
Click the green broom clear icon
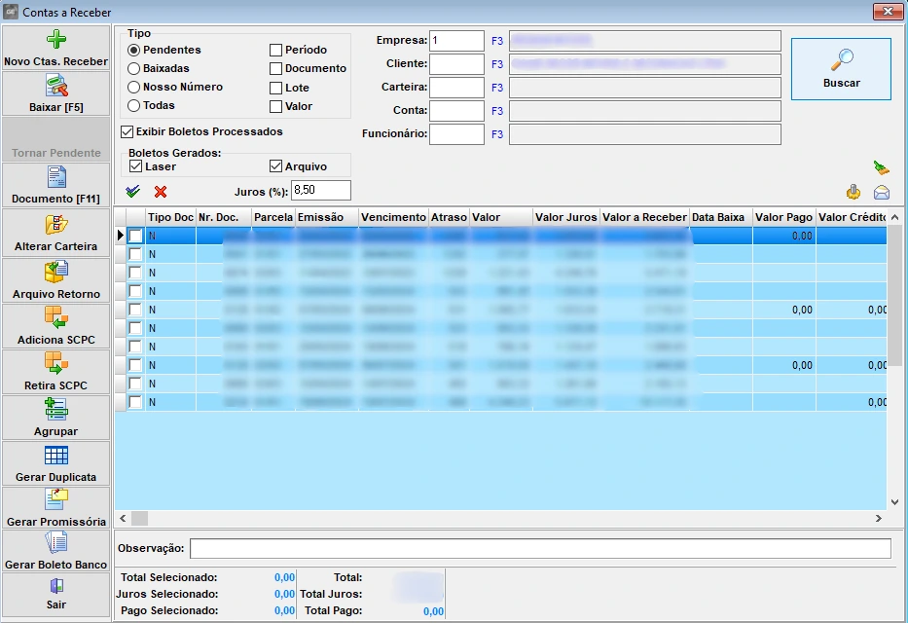coord(881,167)
